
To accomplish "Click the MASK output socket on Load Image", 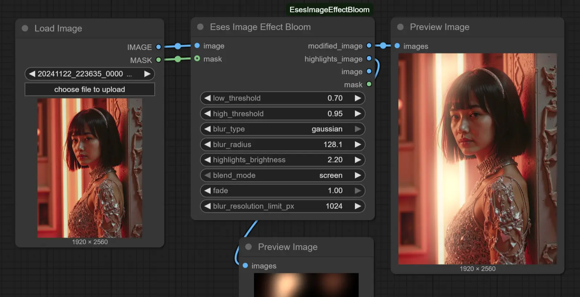I will click(x=158, y=60).
